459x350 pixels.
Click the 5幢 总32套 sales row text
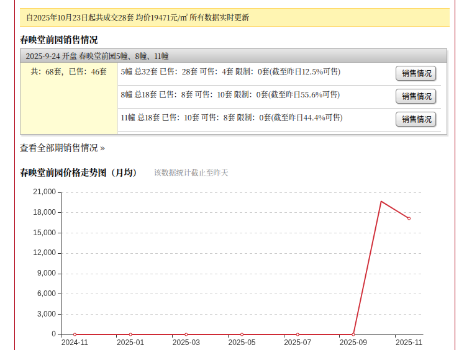(230, 72)
